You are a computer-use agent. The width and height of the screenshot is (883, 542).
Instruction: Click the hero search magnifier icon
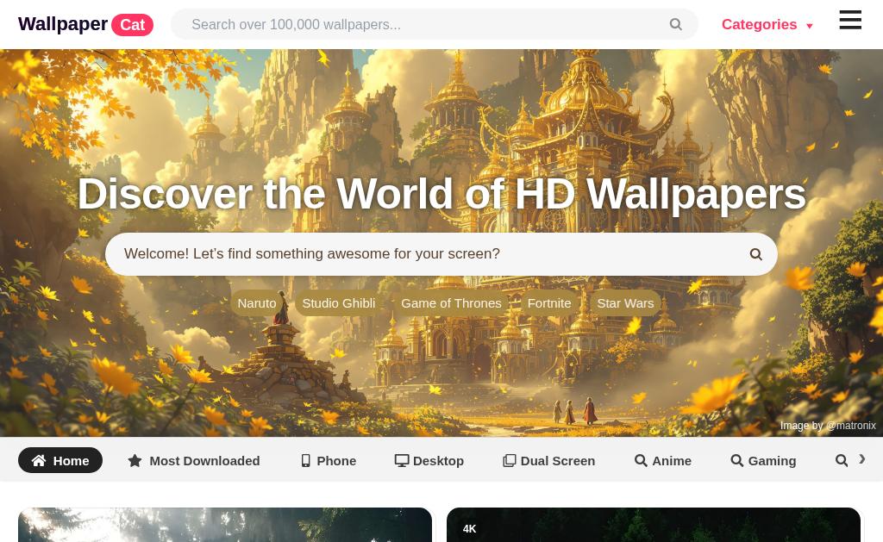tap(755, 254)
